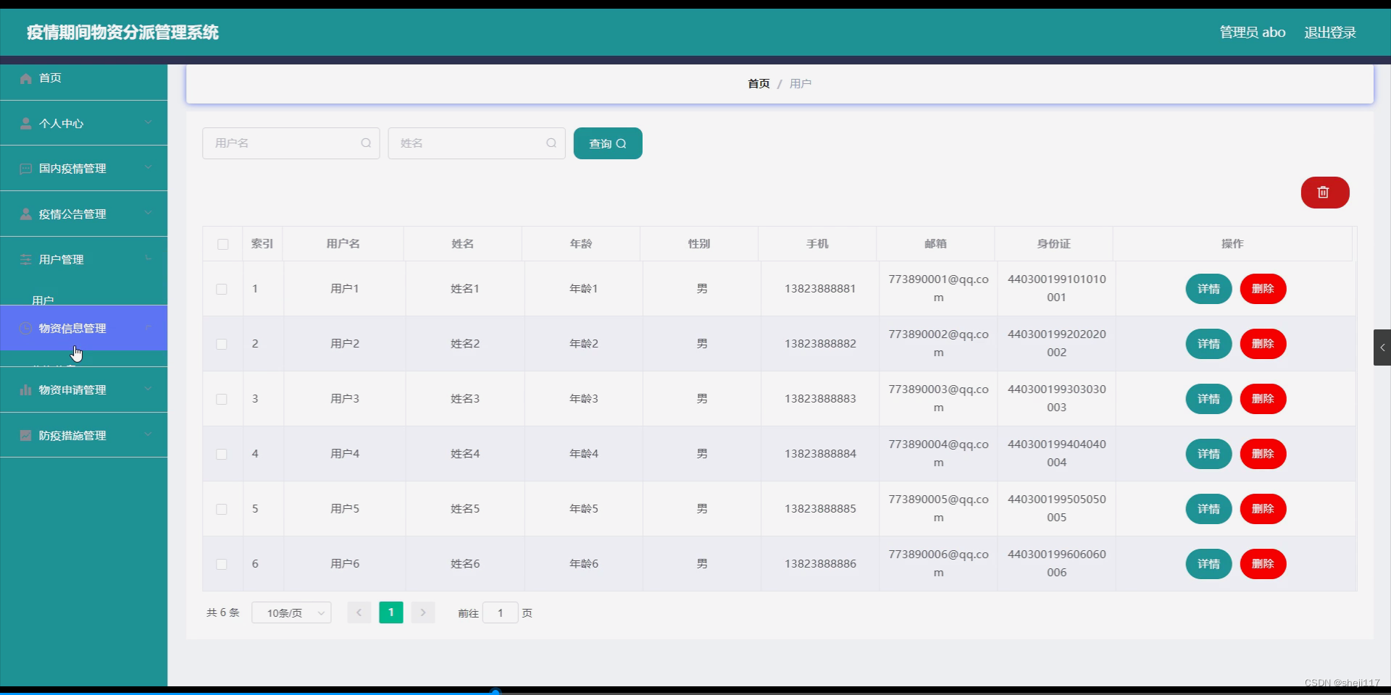The width and height of the screenshot is (1391, 695).
Task: Open 详情 for 用户1
Action: (x=1208, y=289)
